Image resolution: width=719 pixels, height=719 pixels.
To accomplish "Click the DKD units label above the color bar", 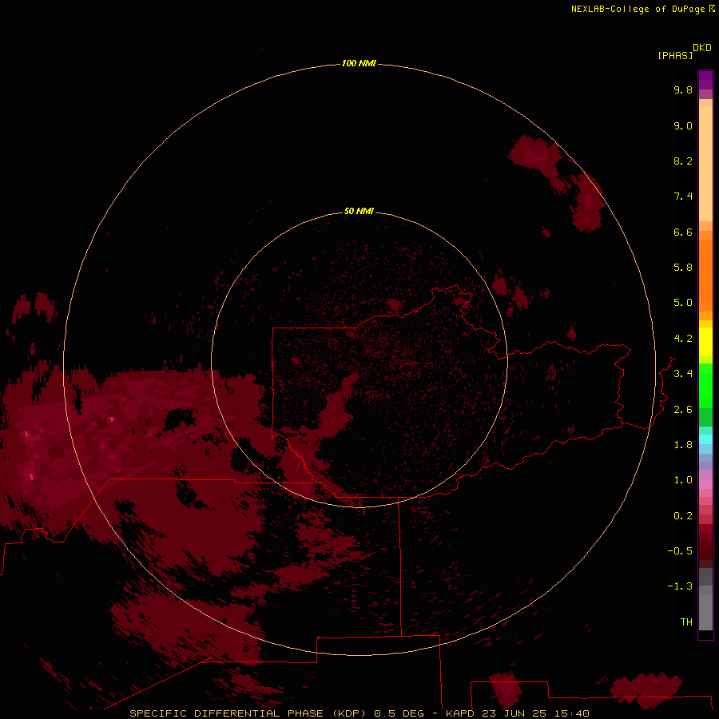I will point(702,48).
